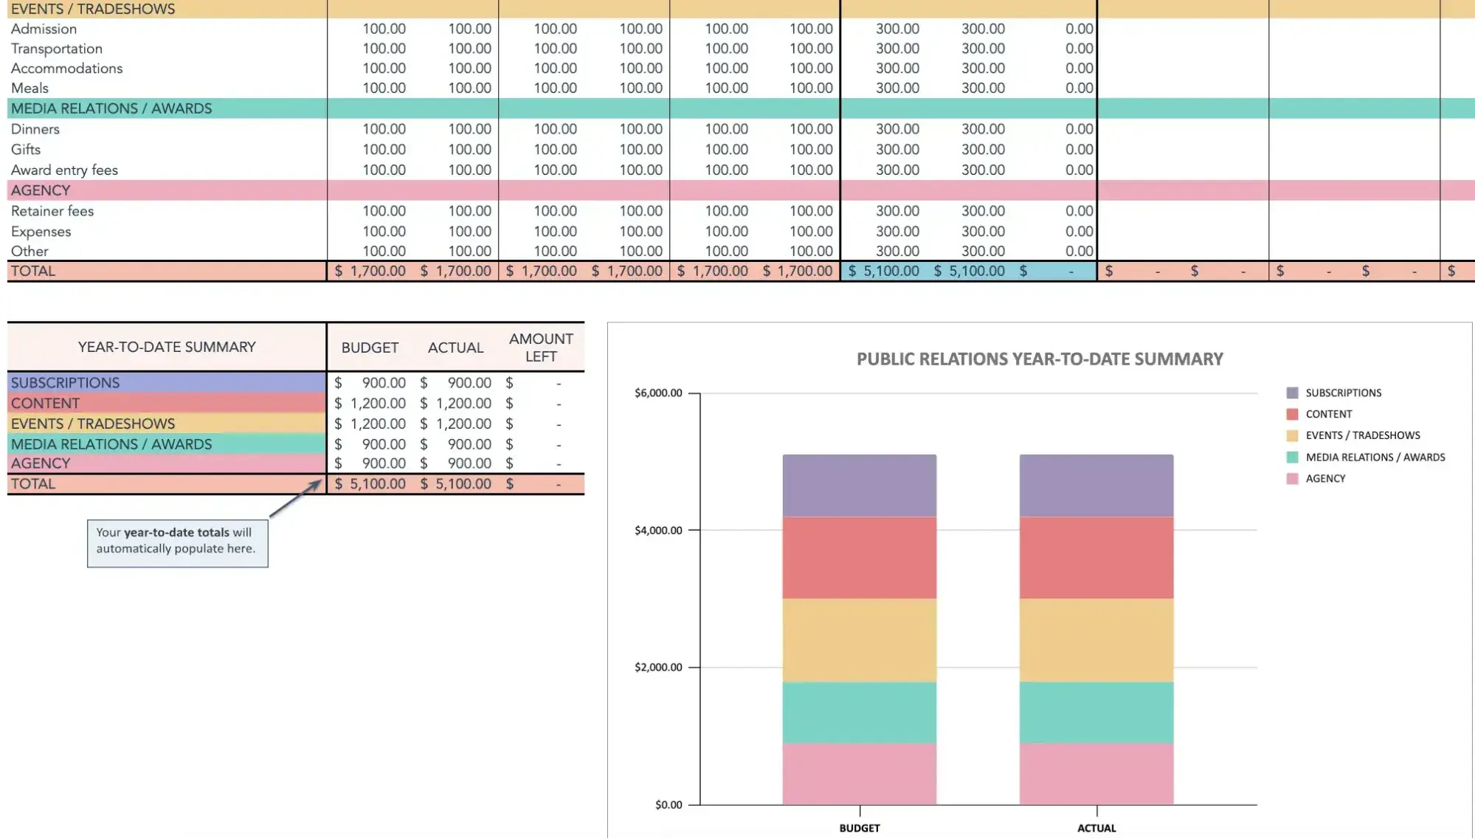This screenshot has width=1475, height=839.
Task: Click the Subscriptions legend color swatch
Action: tap(1292, 393)
